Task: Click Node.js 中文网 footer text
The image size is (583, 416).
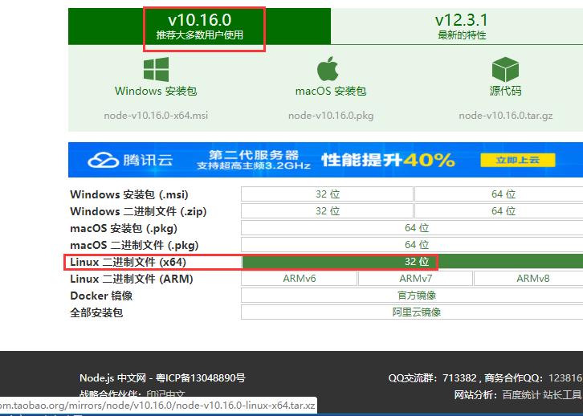Action: (112, 378)
